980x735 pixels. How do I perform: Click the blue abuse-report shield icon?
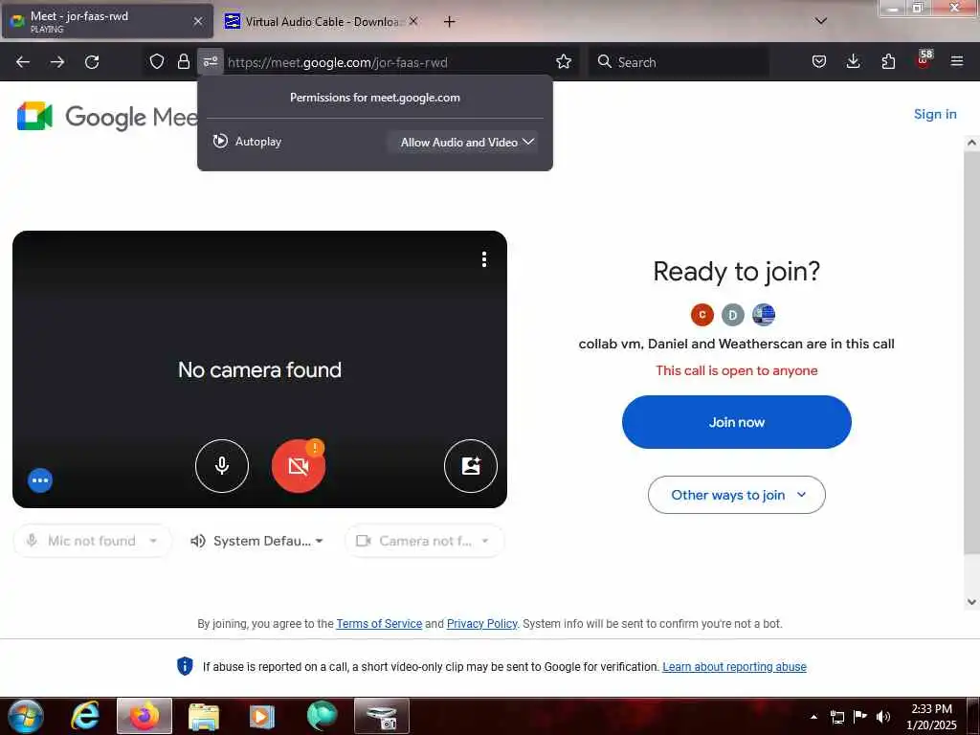185,666
